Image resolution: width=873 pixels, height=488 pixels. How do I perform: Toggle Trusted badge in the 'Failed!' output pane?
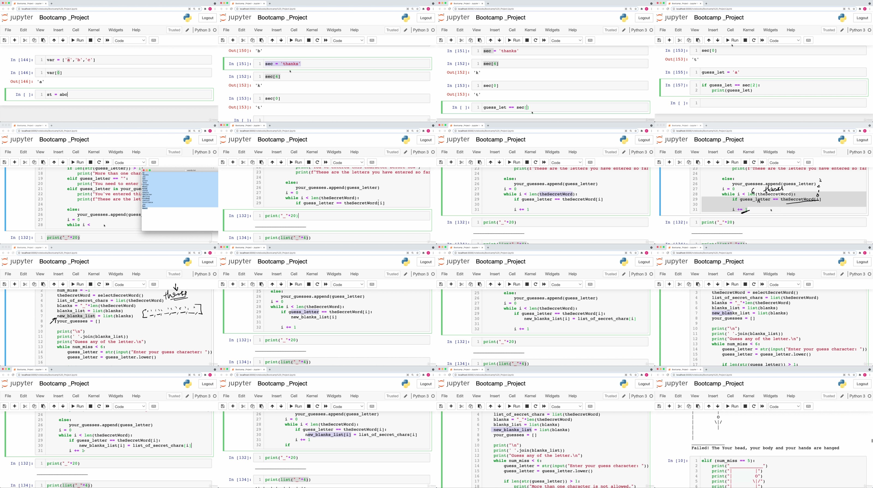point(829,396)
